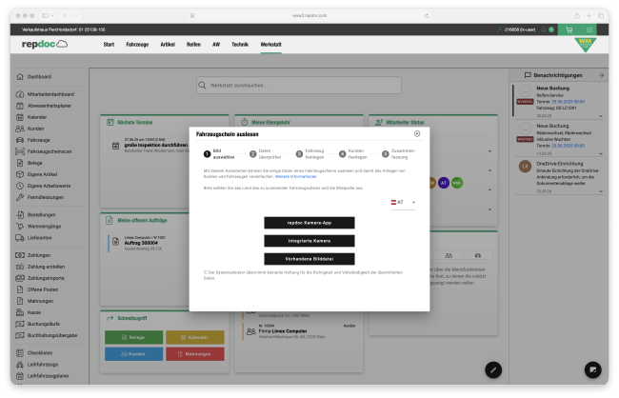Open the hamburger menu in the header
619x398 pixels.
589,30
